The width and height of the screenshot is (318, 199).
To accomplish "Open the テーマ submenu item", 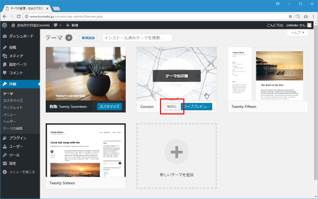I will click(x=8, y=94).
